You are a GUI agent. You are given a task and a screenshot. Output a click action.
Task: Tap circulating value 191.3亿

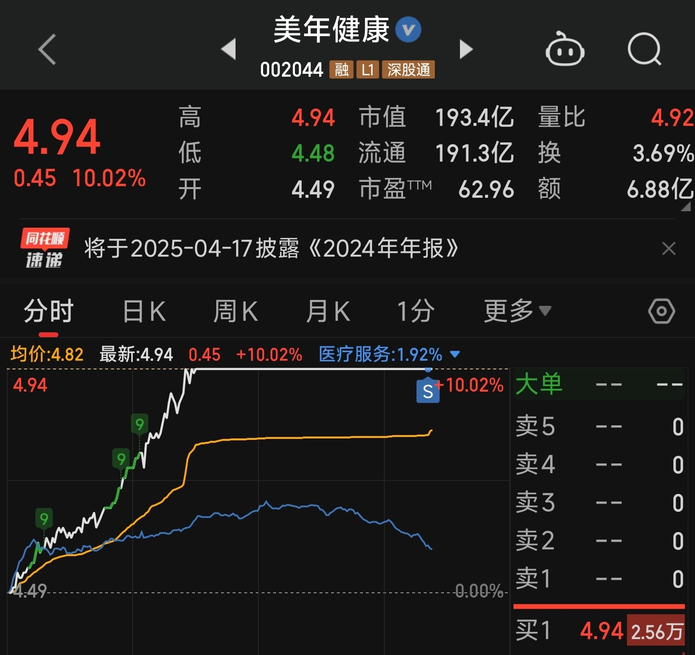pyautogui.click(x=474, y=153)
